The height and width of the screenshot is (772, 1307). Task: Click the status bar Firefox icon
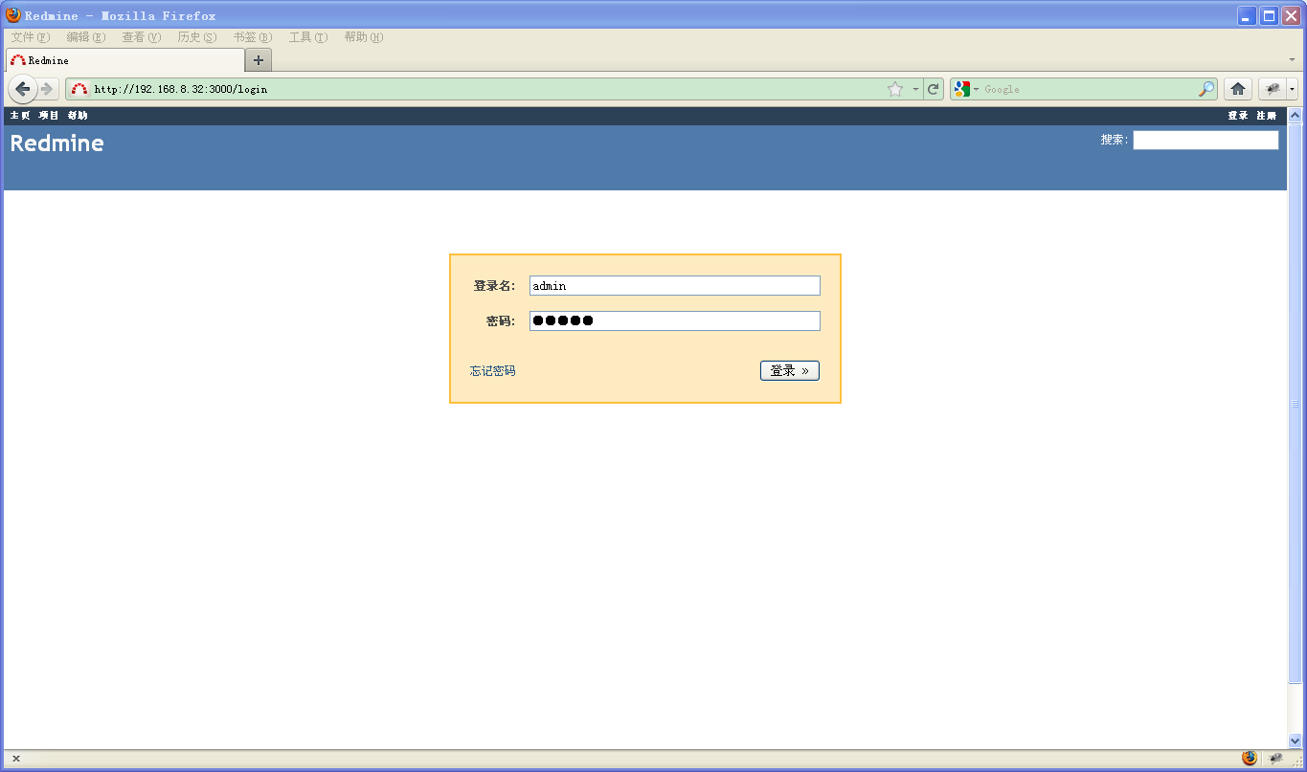(1250, 758)
